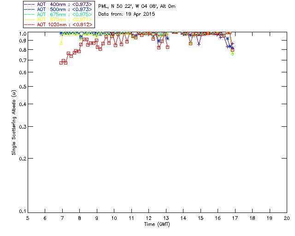Click the Time (GMT) axis label
The height and width of the screenshot is (236, 295).
tap(157, 224)
